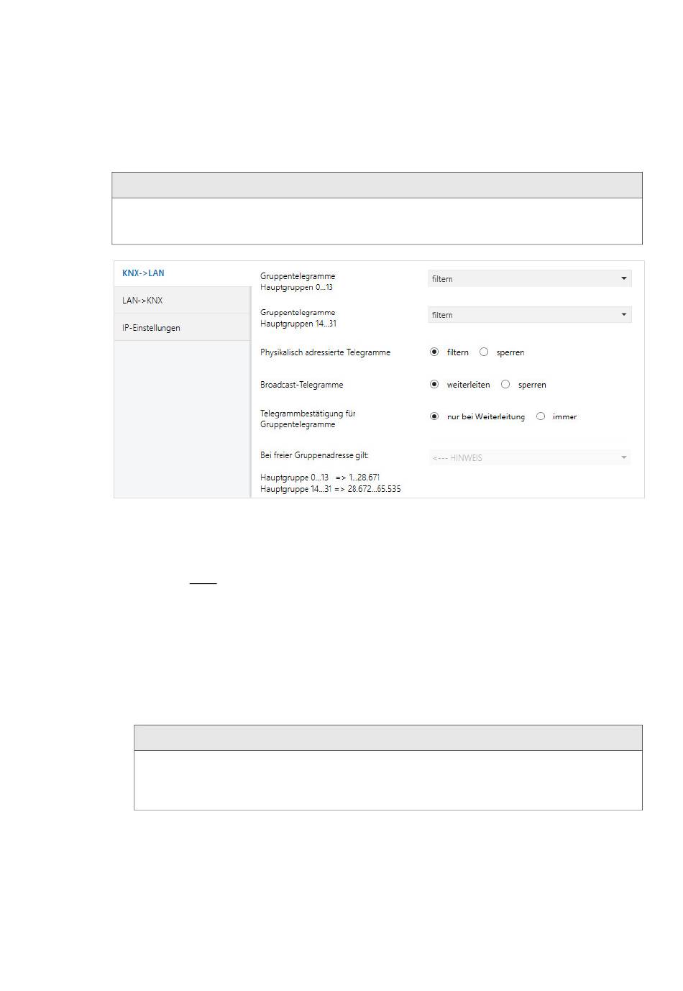Open the IP-Einstellungen tab
The height and width of the screenshot is (991, 683).
[x=182, y=328]
